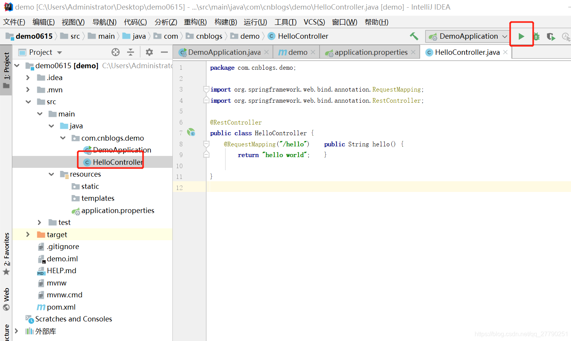Click the Debug bug icon
This screenshot has width=571, height=341.
coord(536,36)
